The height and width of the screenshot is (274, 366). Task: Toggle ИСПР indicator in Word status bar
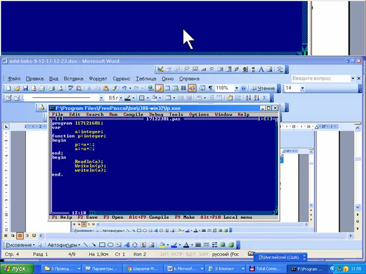[x=177, y=254]
